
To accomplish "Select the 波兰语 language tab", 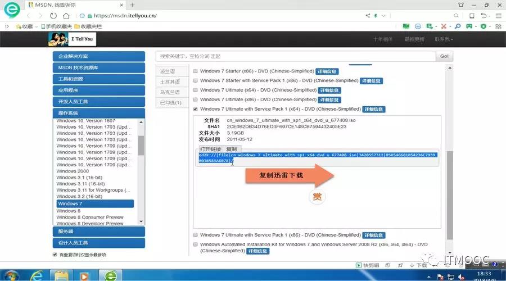I will [x=172, y=71].
